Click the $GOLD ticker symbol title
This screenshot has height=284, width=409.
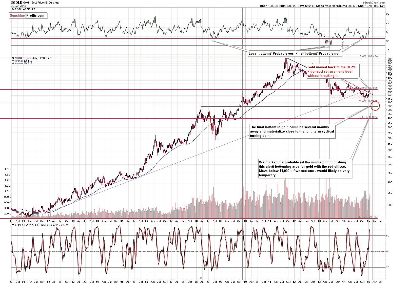pos(16,3)
